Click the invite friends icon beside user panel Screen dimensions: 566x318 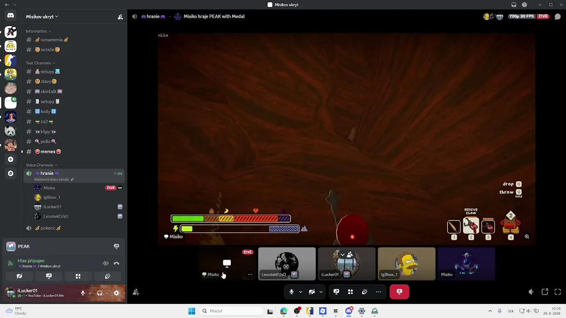click(136, 292)
